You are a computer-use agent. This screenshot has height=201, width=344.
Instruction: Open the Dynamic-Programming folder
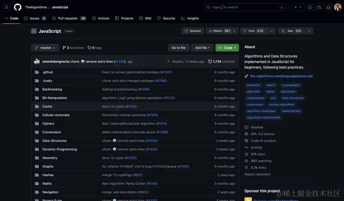(60, 149)
